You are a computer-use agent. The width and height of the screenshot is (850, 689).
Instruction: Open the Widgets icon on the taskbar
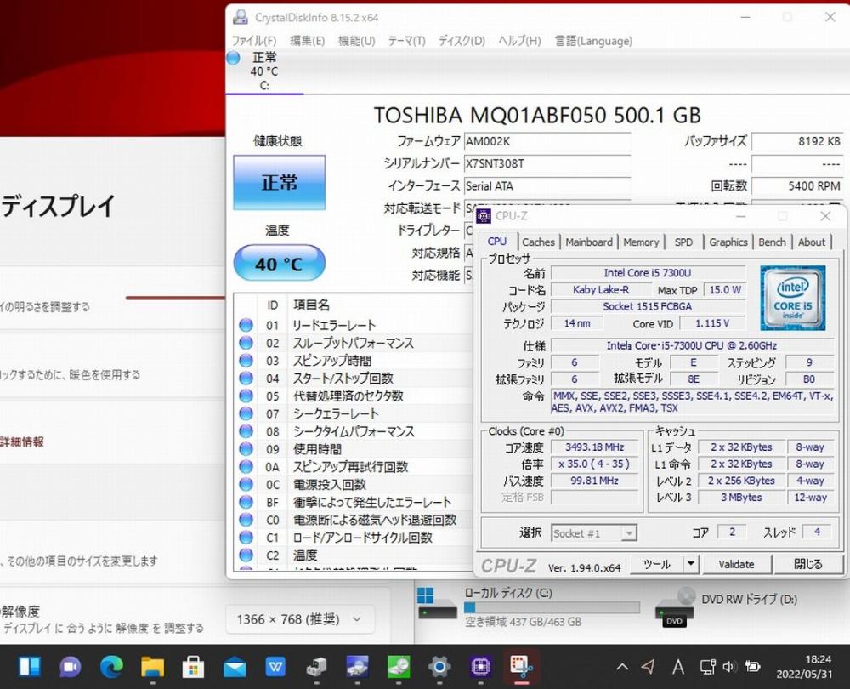tap(29, 666)
